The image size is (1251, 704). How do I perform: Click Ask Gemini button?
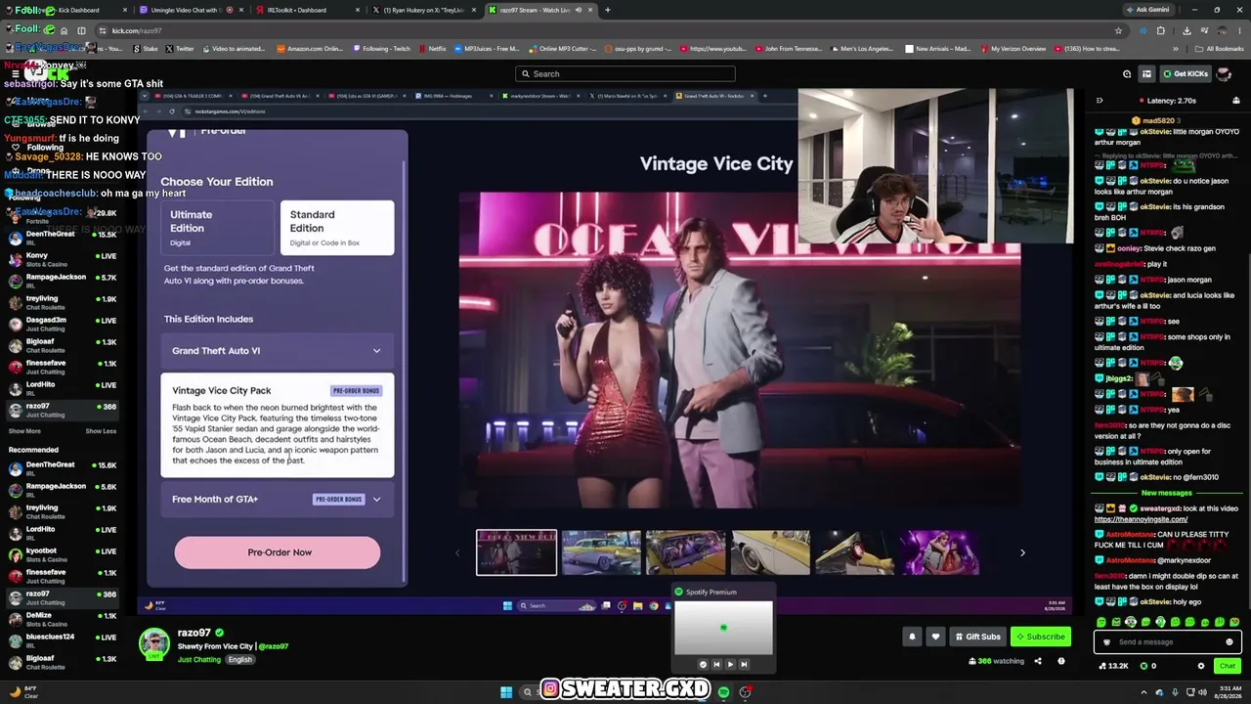tap(1147, 10)
